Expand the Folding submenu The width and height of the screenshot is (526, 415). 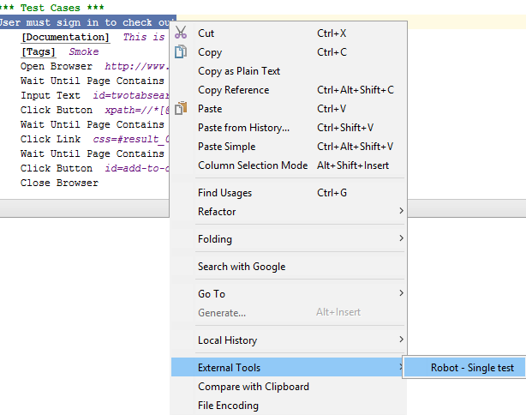215,239
